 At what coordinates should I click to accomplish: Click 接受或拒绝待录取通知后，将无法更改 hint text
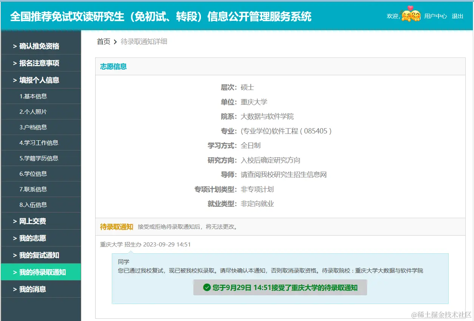188,227
